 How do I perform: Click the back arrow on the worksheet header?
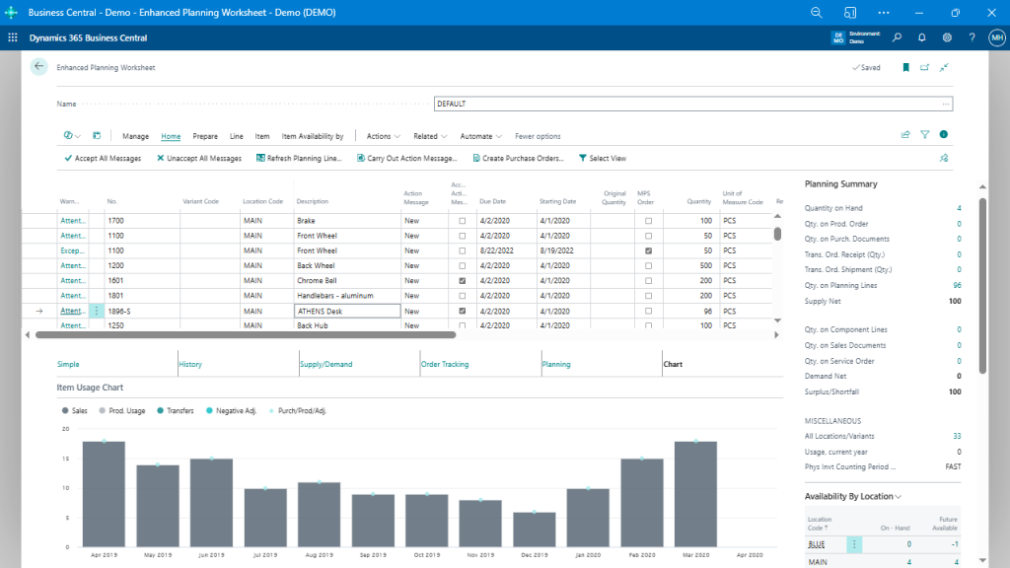tap(39, 67)
